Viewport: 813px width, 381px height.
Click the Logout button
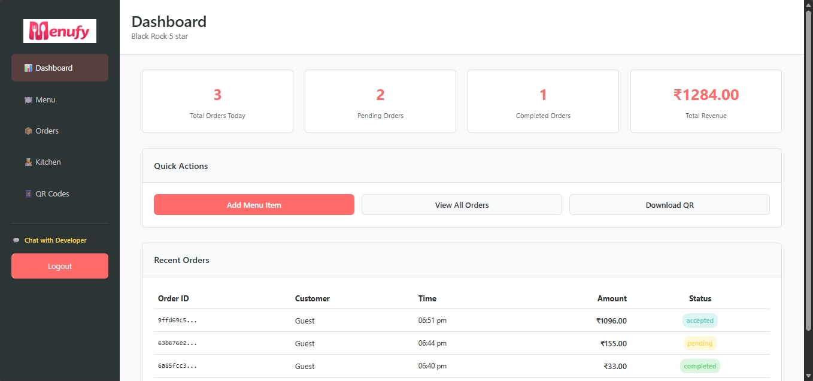tap(59, 265)
